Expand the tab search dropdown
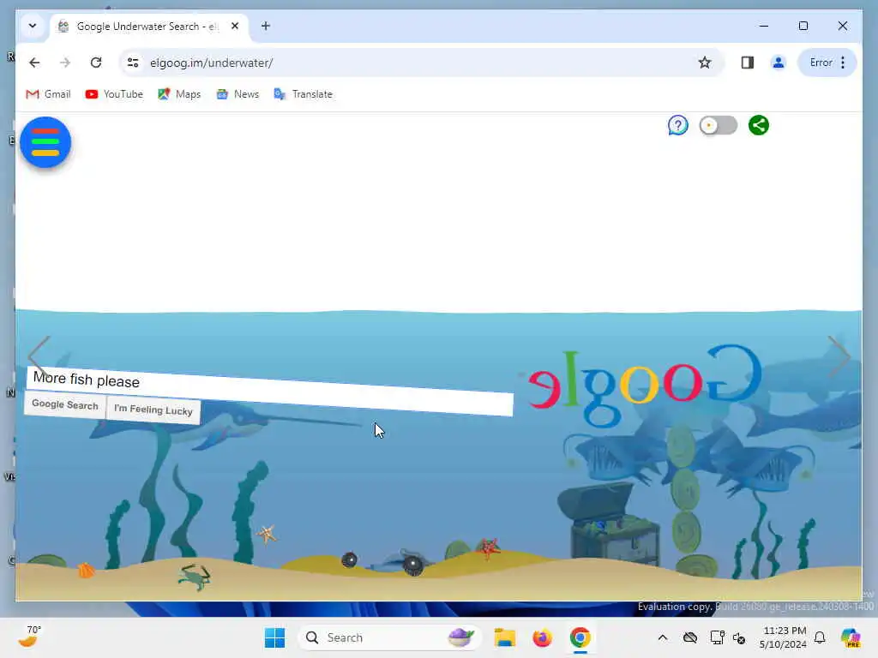Viewport: 878px width, 658px height. 33,26
